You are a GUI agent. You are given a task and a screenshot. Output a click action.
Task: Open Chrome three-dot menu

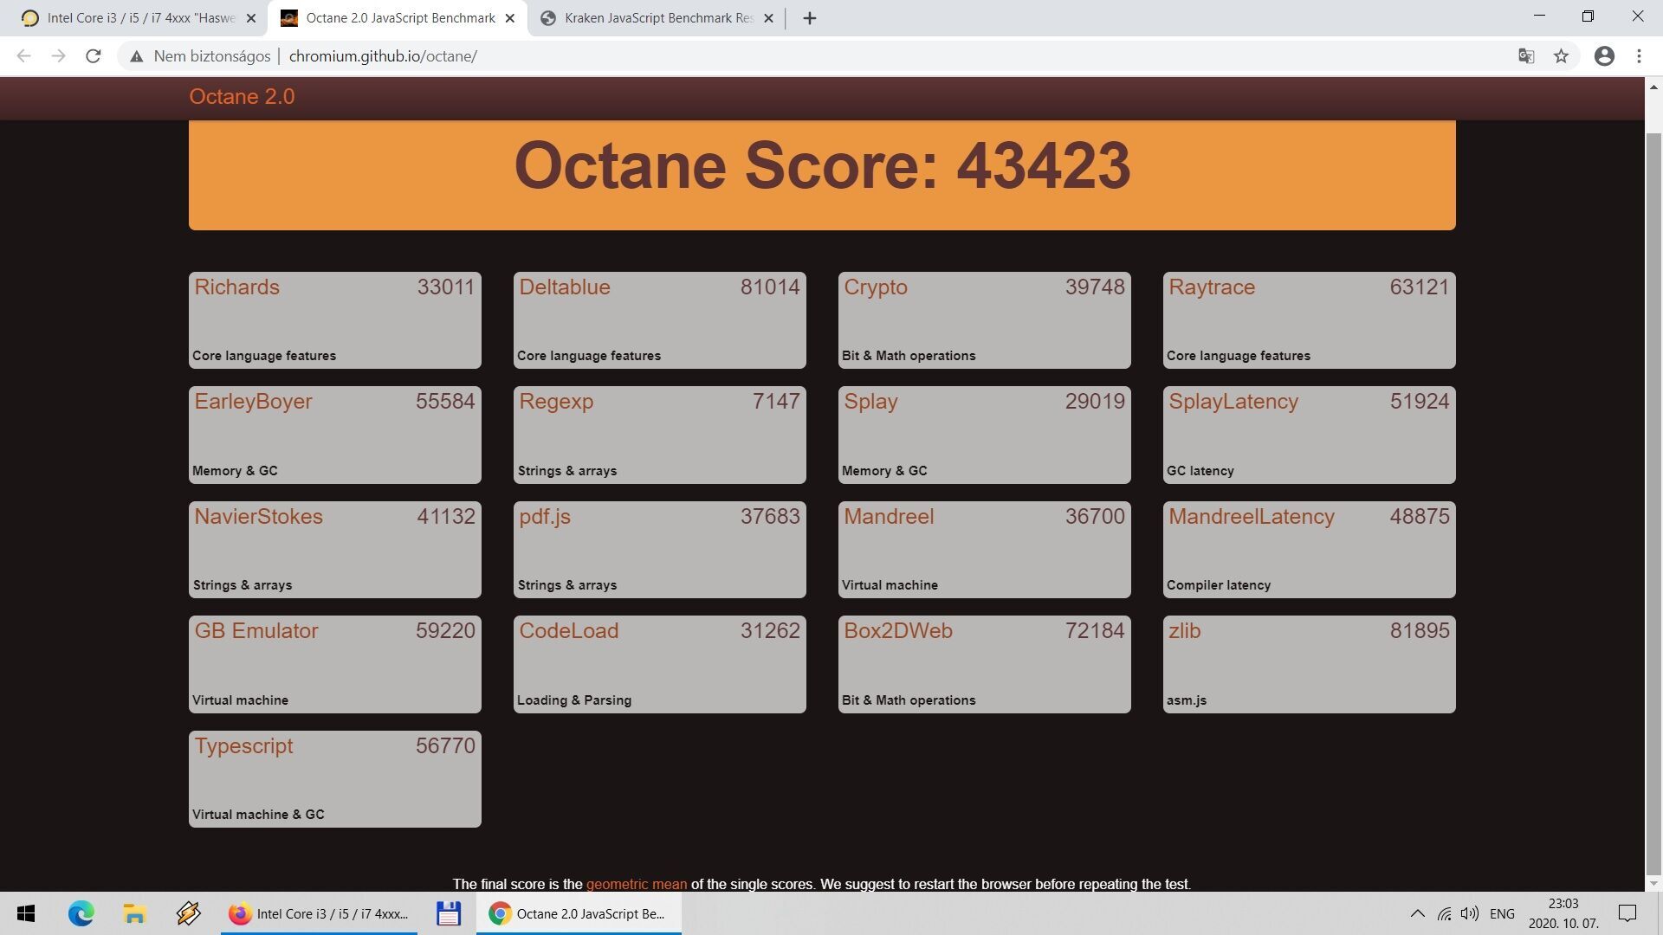pos(1639,56)
